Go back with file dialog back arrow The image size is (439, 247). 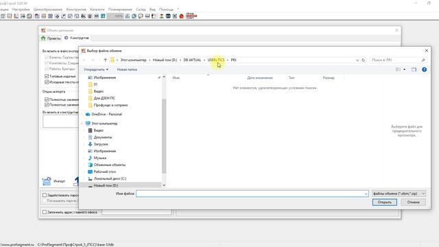pyautogui.click(x=84, y=60)
